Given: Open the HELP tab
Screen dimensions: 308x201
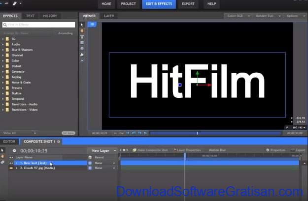Looking at the screenshot, I should tap(211, 4).
